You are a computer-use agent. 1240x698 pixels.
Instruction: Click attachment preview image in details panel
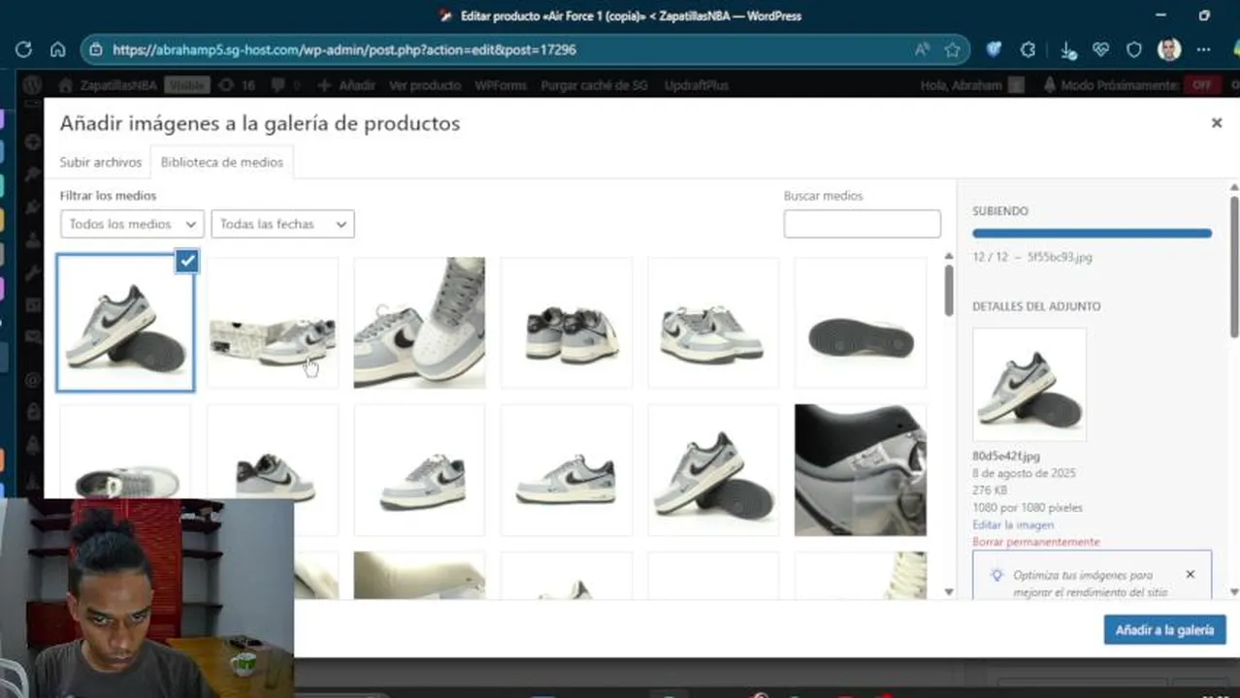1029,384
